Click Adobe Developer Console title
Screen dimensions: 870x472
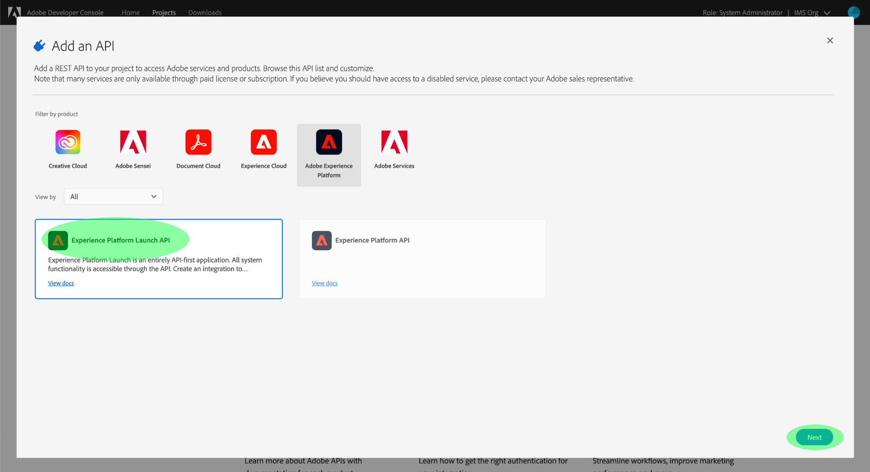pos(65,13)
